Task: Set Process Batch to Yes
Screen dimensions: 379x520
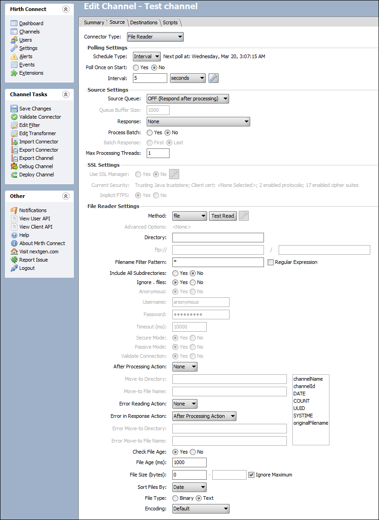Action: pyautogui.click(x=150, y=132)
